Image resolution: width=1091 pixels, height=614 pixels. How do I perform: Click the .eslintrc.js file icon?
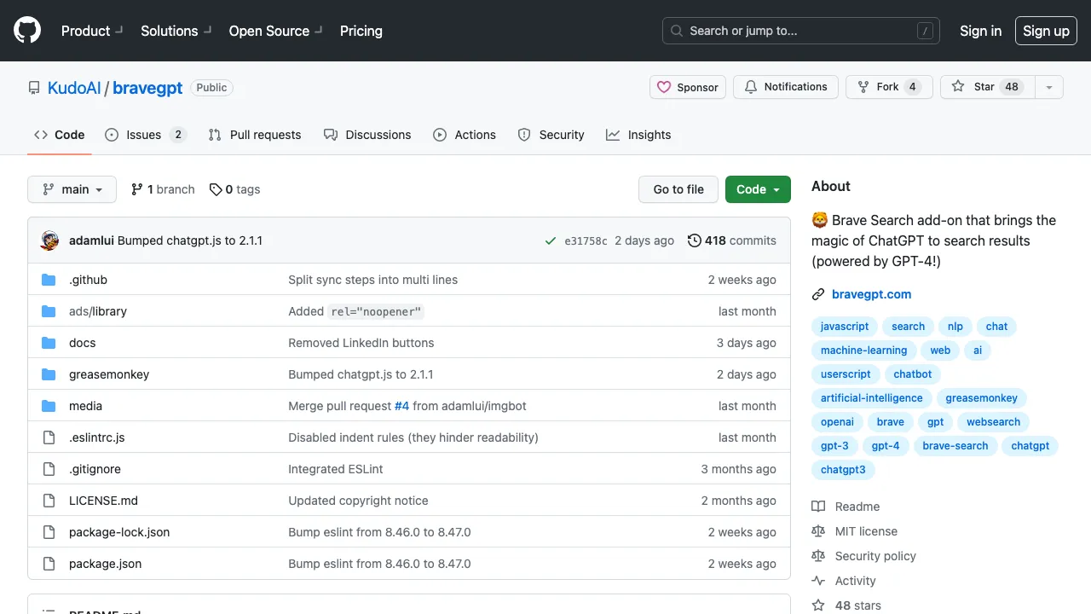click(x=49, y=437)
